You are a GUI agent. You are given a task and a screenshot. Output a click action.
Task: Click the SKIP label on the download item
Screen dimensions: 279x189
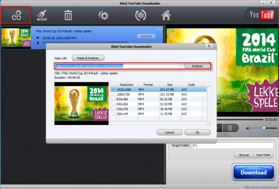159,30
